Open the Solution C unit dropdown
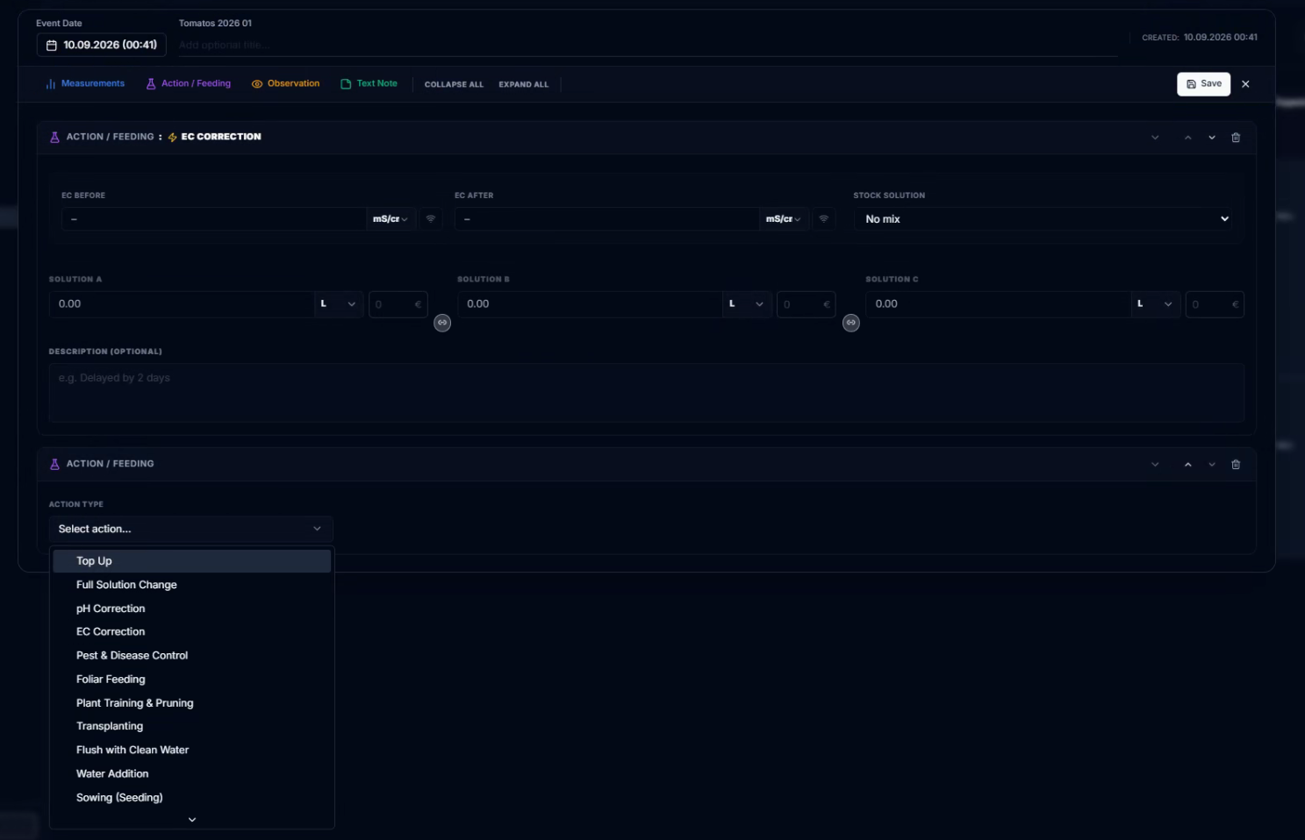Image resolution: width=1305 pixels, height=840 pixels. [1156, 304]
